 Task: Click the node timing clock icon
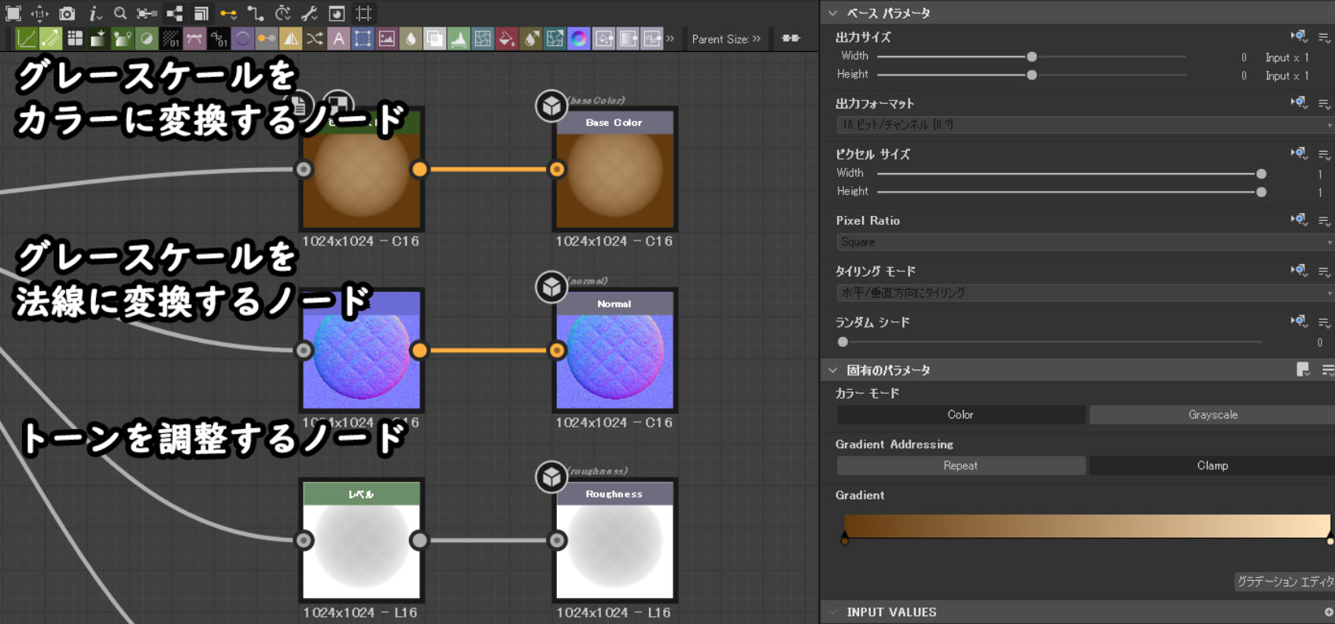[282, 13]
